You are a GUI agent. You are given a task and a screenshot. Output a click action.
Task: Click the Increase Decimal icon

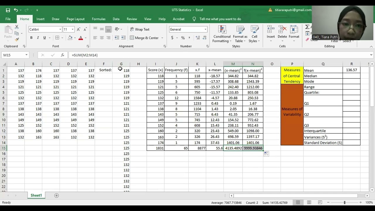(x=198, y=38)
